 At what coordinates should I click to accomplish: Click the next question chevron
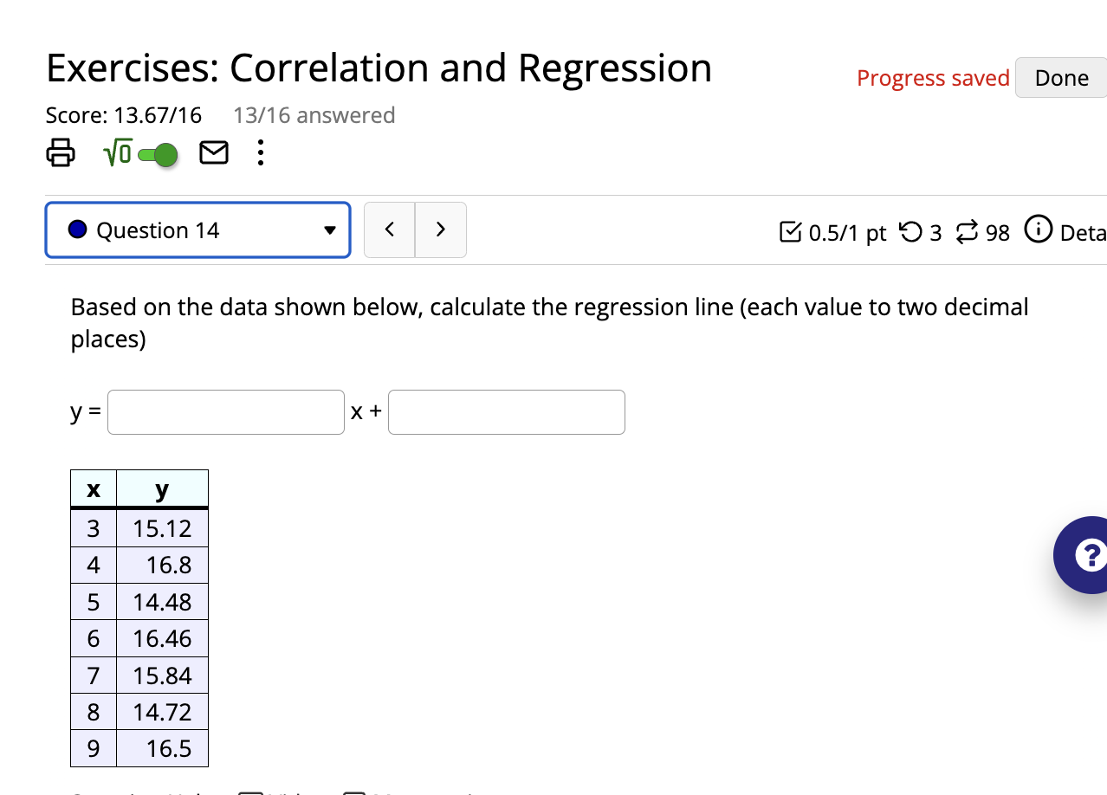click(441, 229)
